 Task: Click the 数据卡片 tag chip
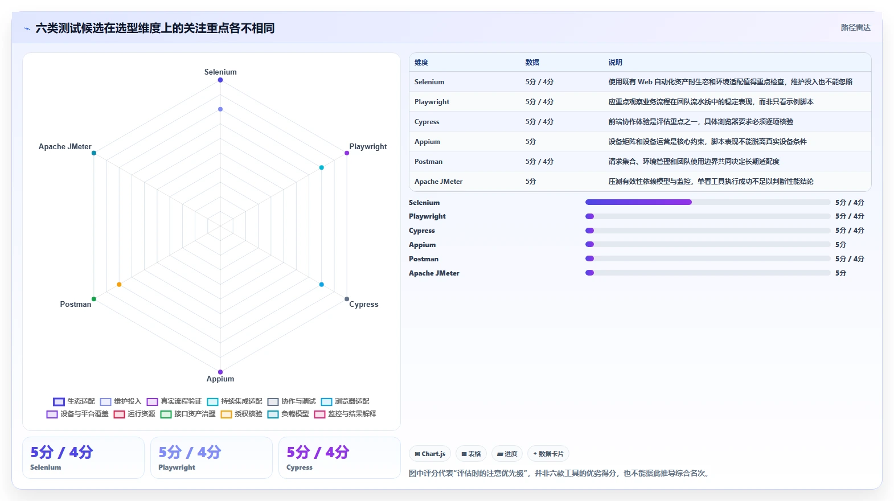click(548, 454)
